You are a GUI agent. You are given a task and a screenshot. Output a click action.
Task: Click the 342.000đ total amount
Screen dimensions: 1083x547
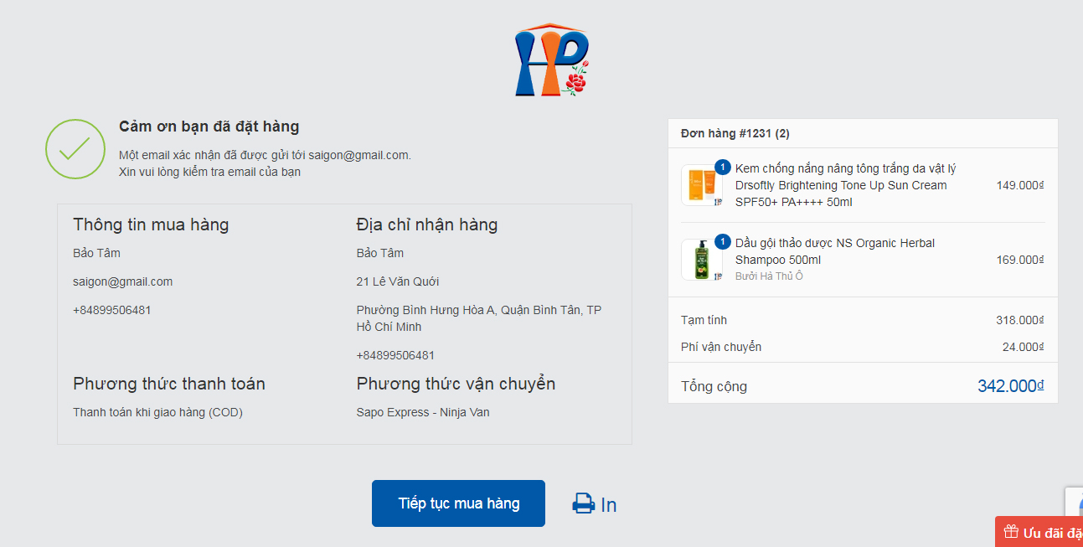point(1010,386)
